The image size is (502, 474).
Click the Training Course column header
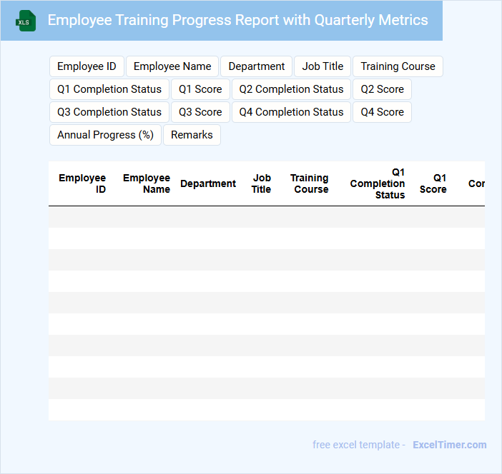tap(309, 183)
